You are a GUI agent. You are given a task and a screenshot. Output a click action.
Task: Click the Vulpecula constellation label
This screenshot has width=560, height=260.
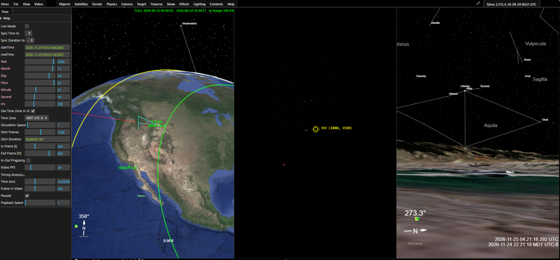tap(535, 44)
